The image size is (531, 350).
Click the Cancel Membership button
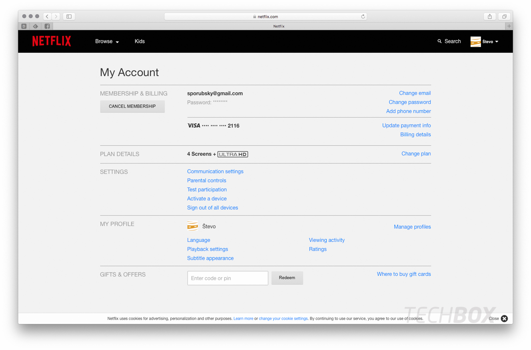(132, 107)
